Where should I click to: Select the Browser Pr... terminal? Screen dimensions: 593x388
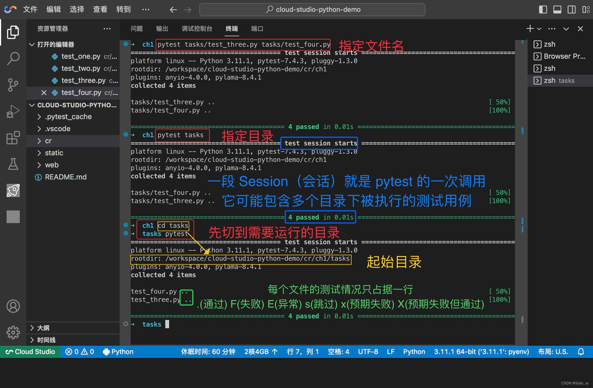(560, 56)
